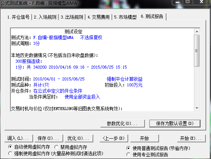Click the 共计1只 text
This screenshot has height=159, width=211.
pyautogui.click(x=41, y=85)
